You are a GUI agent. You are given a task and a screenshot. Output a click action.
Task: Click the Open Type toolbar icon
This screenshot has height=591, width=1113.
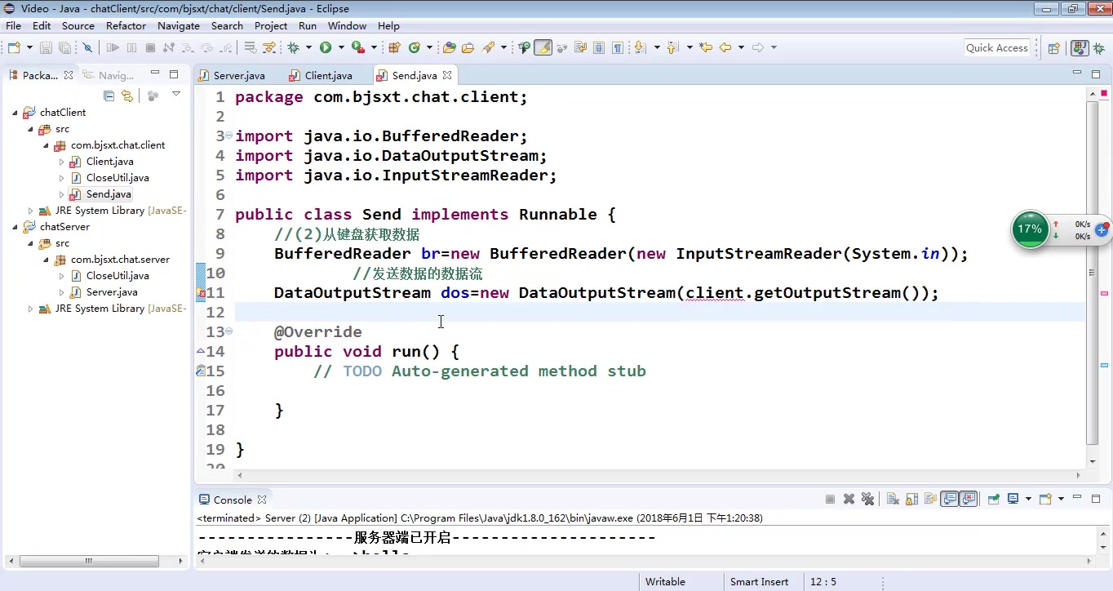click(x=448, y=47)
